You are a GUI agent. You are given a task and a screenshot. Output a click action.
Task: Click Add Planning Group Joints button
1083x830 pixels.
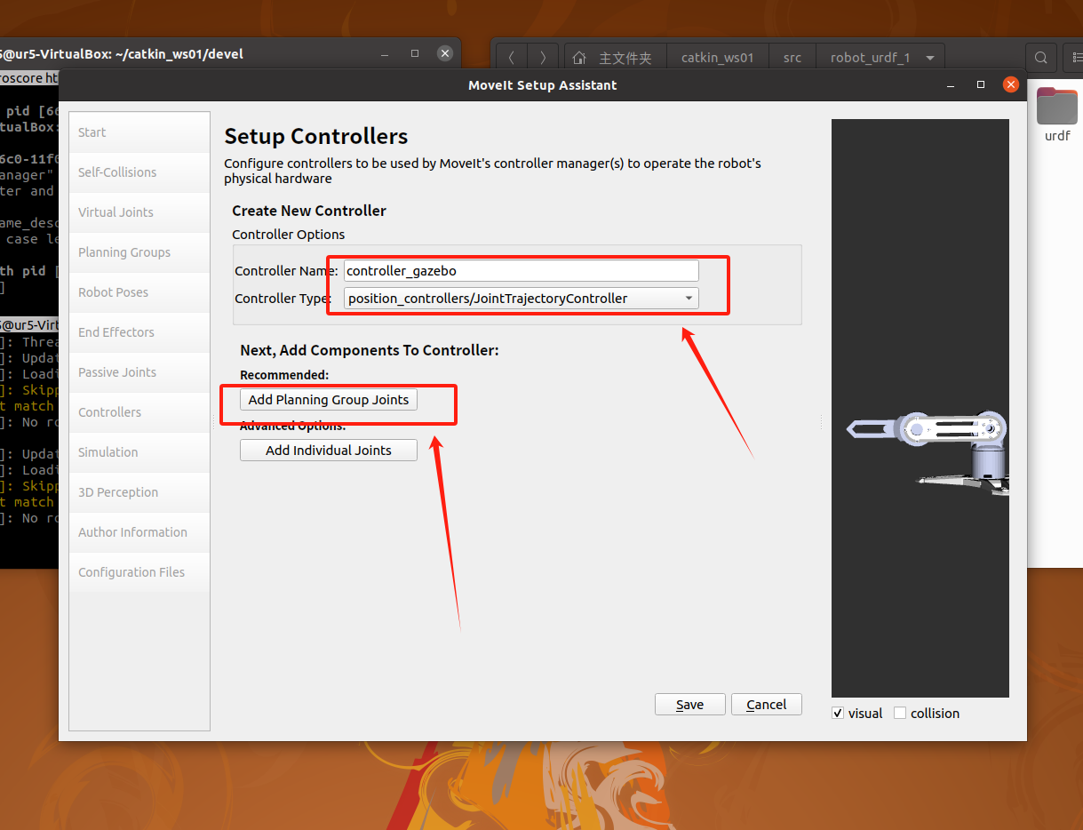coord(329,400)
